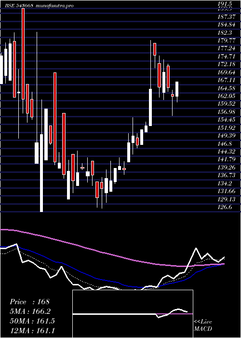The image size is (241, 338).
Task: Click the 184.84 price level label
Action: (228, 25)
